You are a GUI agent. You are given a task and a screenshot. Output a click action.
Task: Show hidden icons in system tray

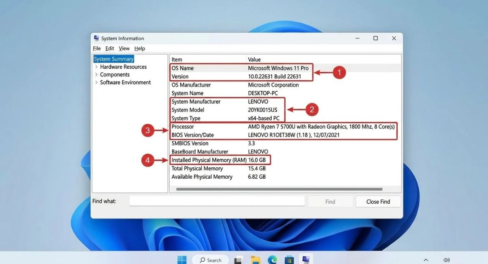pyautogui.click(x=426, y=260)
